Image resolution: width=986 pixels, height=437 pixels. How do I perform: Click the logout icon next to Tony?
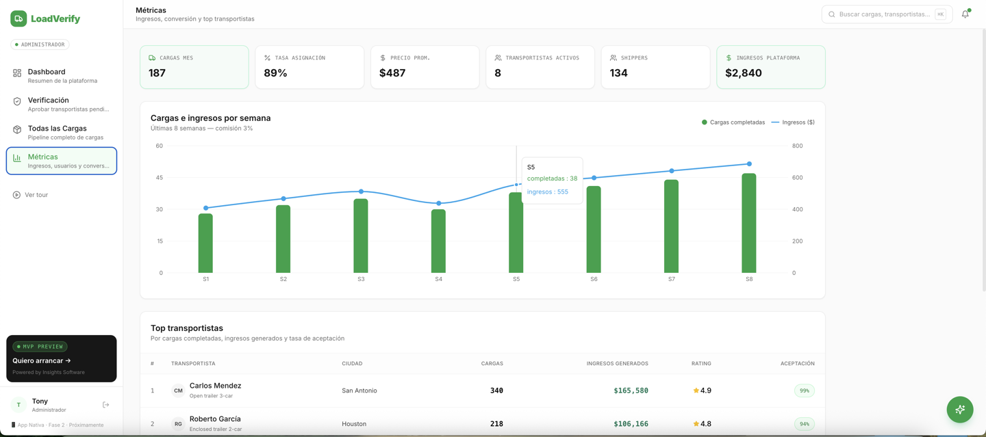point(106,405)
